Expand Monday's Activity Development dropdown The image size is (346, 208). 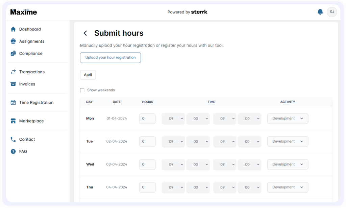288,118
